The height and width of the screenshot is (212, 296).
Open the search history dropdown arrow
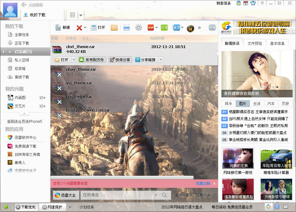[156, 195]
